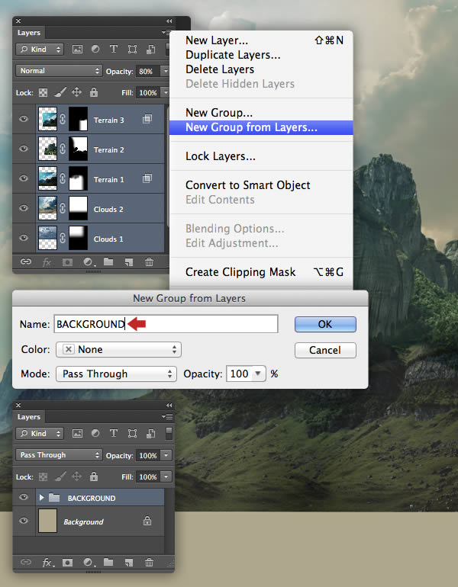The height and width of the screenshot is (587, 458).
Task: Create new layer in bottom Layers panel
Action: click(129, 563)
